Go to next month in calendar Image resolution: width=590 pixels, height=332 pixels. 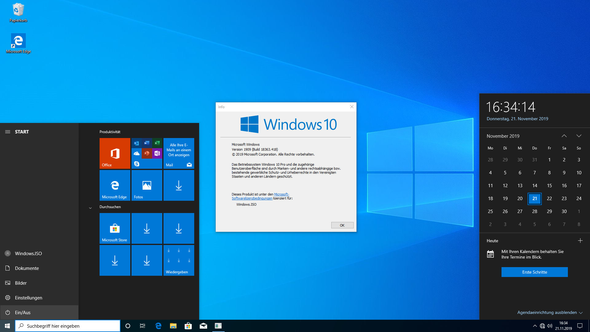pyautogui.click(x=579, y=136)
